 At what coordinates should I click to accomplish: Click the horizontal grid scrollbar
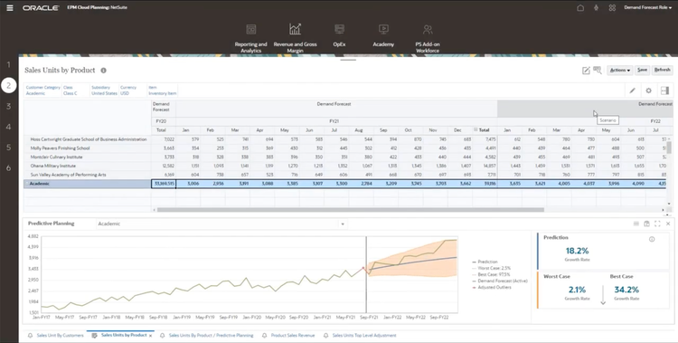350,210
